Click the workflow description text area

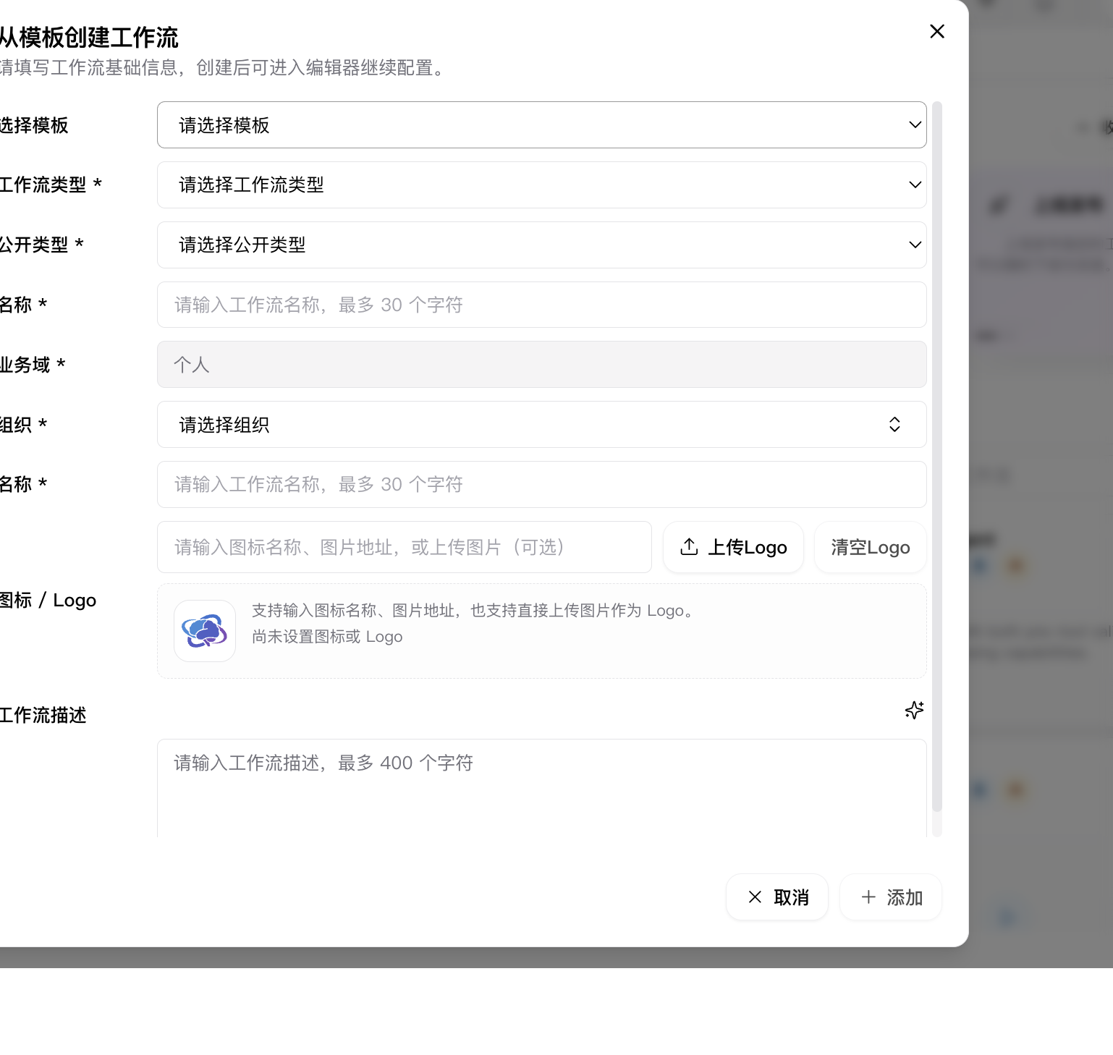[x=541, y=788]
